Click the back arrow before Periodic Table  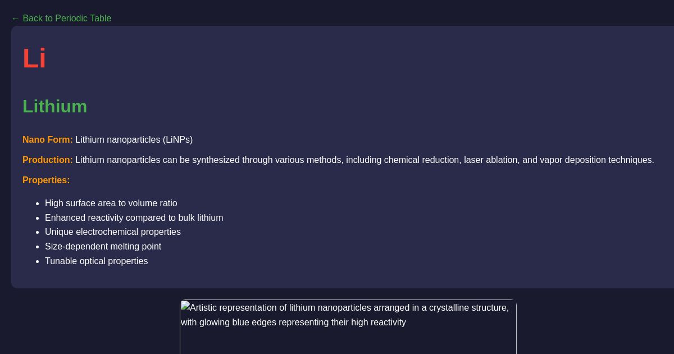pos(16,19)
